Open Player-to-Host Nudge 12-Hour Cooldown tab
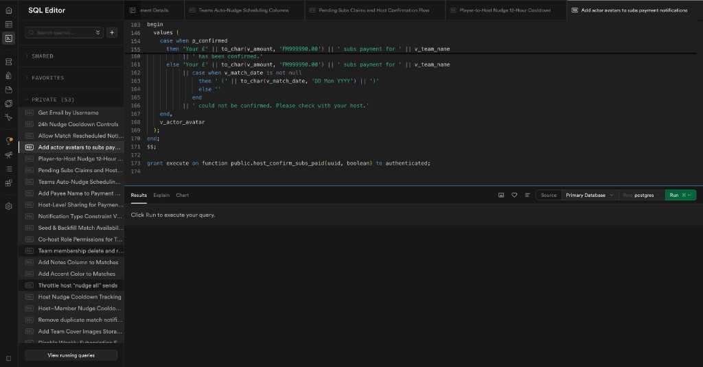Image resolution: width=703 pixels, height=367 pixels. (x=505, y=10)
